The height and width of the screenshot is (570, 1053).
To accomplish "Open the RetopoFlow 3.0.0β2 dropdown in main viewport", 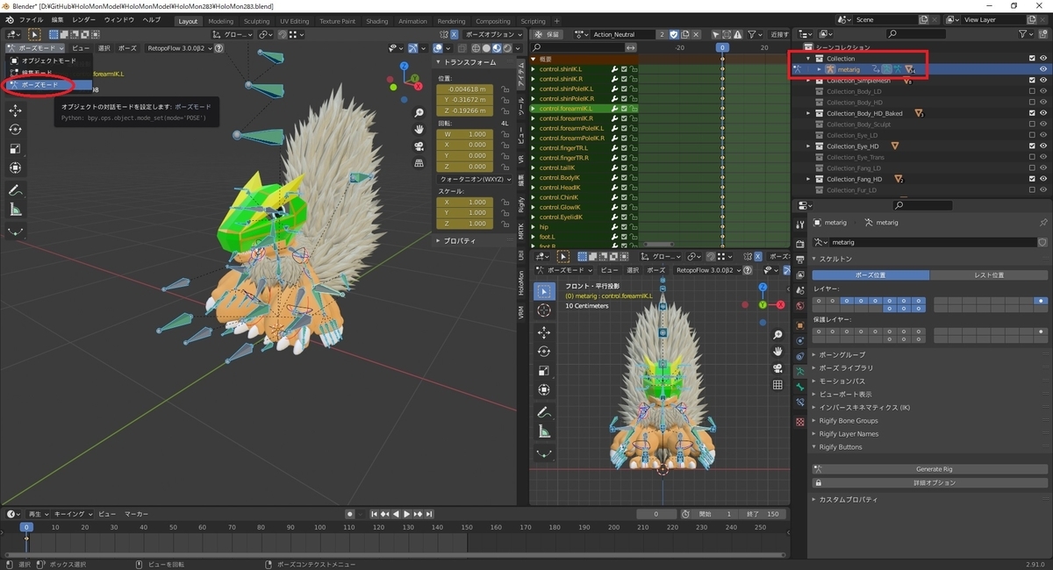I will point(179,48).
